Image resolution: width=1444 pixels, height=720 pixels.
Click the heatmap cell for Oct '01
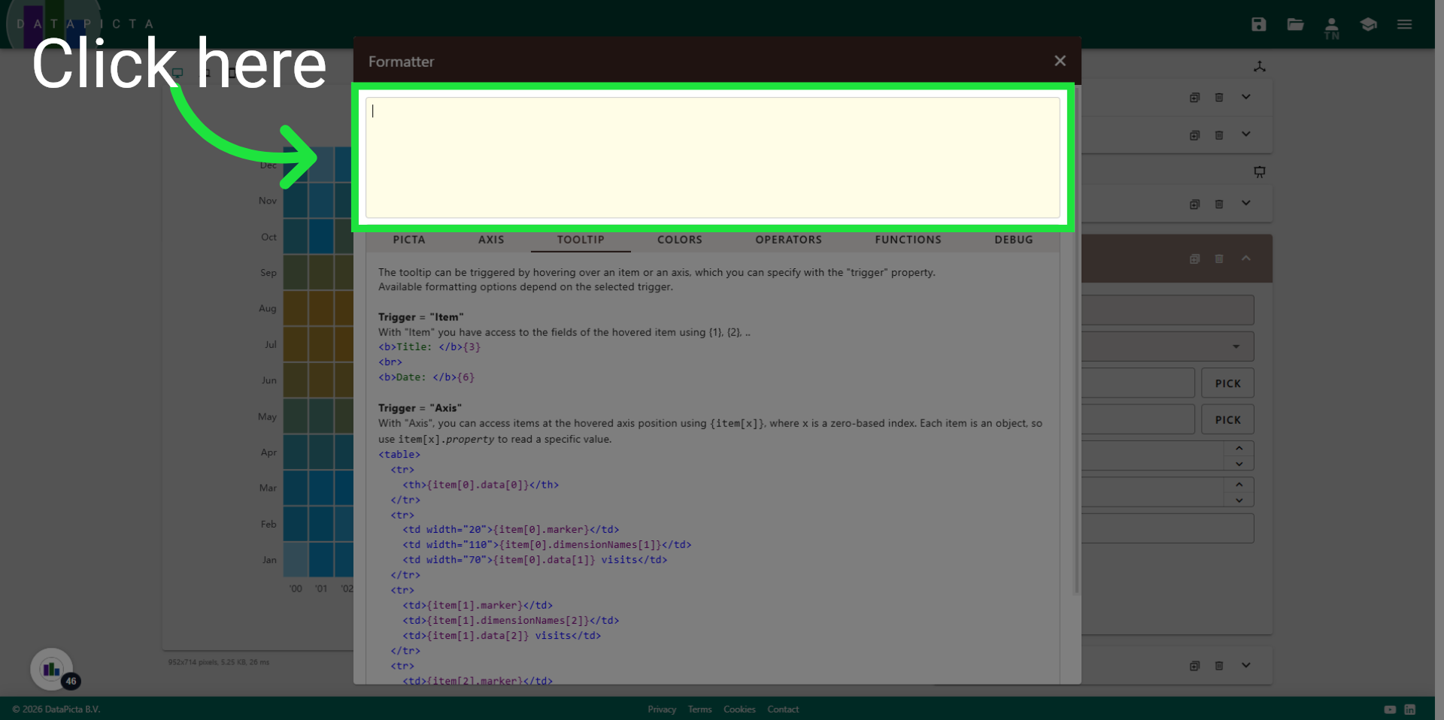321,237
